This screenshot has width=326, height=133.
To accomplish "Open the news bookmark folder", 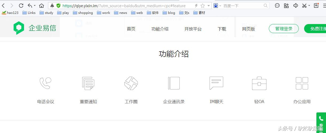I will [x=120, y=13].
